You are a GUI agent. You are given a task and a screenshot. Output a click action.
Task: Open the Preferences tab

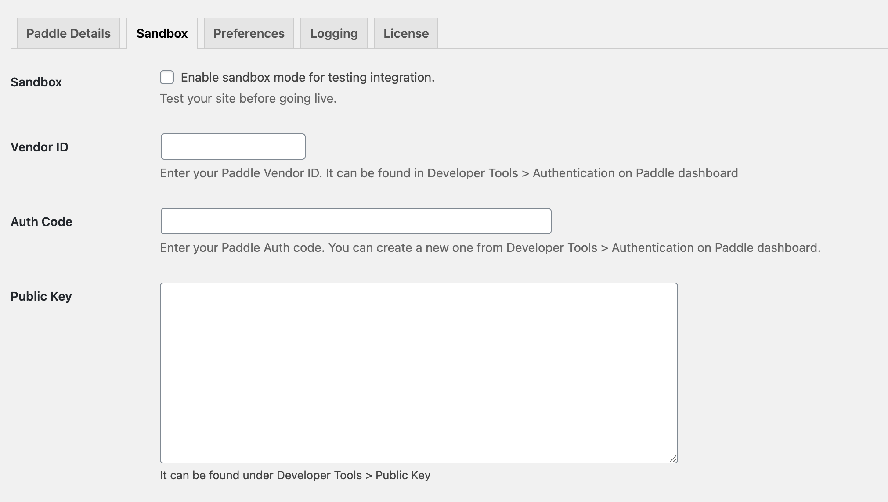249,33
